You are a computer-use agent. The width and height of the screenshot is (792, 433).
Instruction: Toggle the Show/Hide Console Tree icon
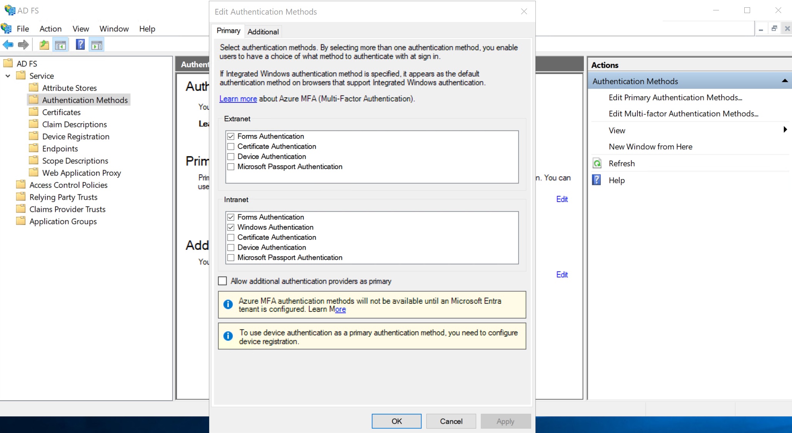pyautogui.click(x=60, y=45)
